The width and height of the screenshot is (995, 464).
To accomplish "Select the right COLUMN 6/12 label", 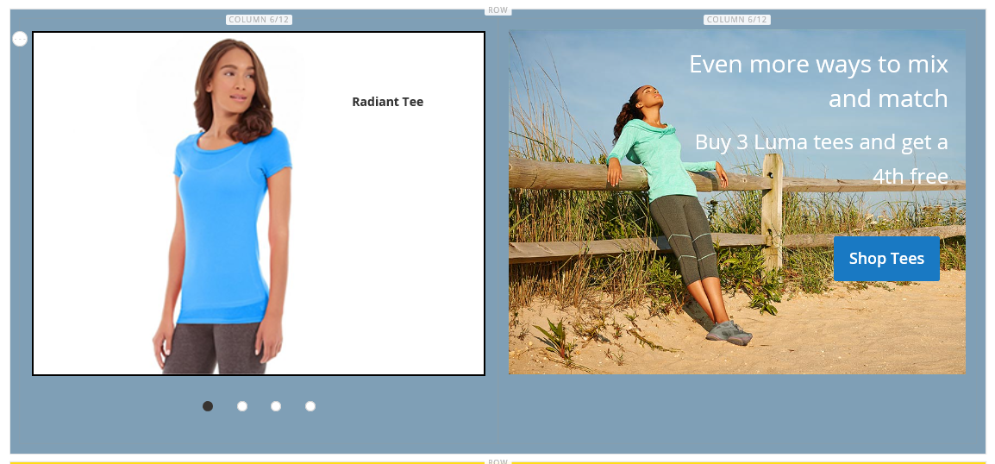I will [736, 20].
